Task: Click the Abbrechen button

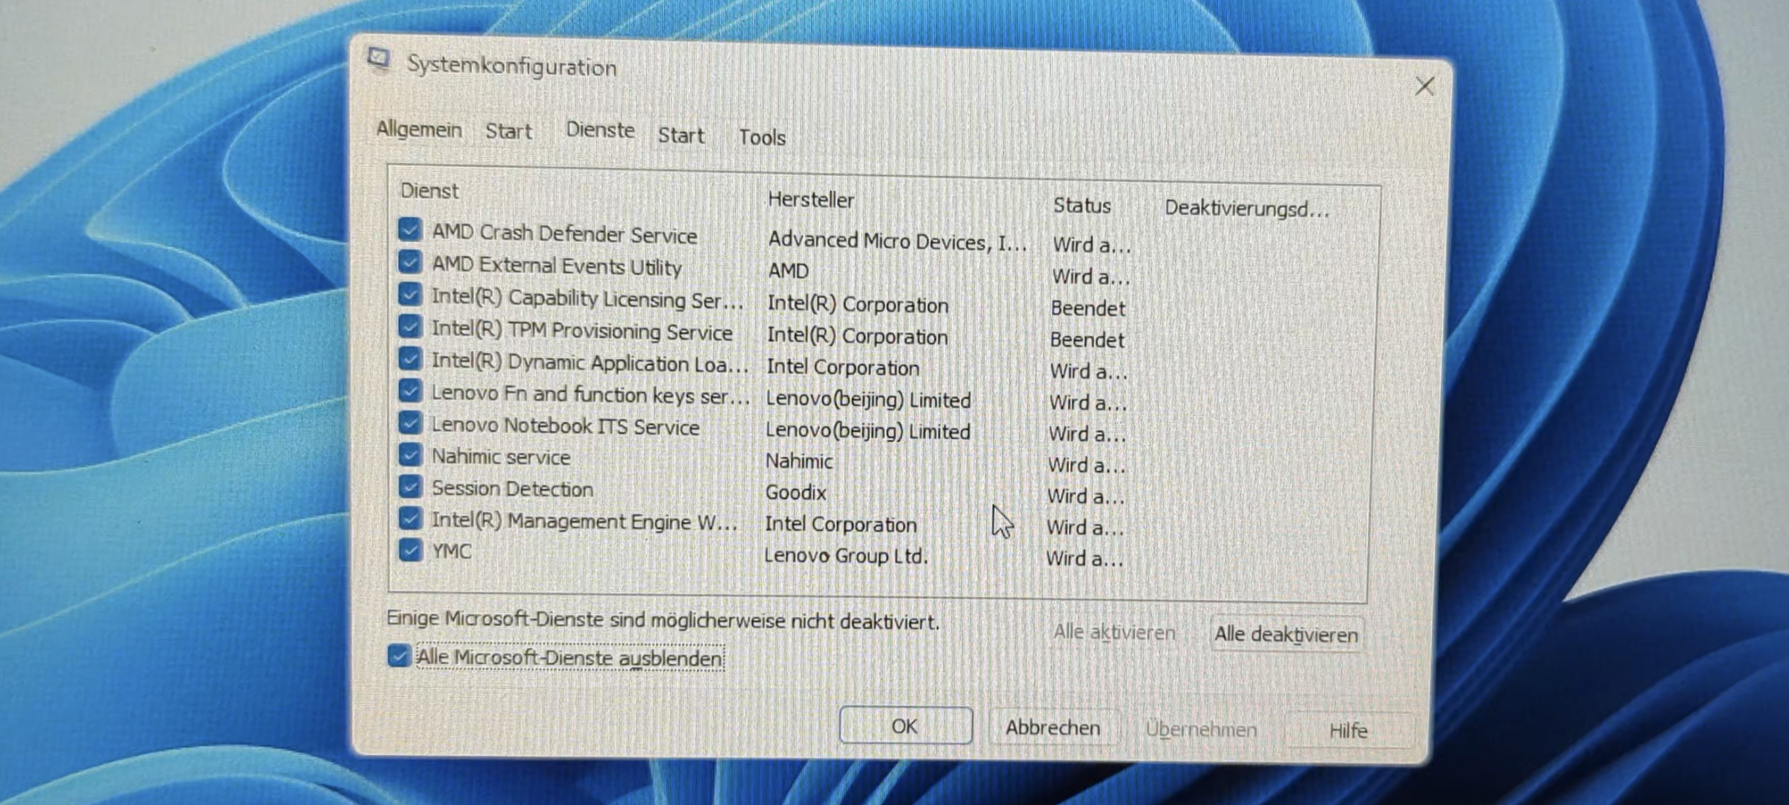Action: coord(1053,727)
